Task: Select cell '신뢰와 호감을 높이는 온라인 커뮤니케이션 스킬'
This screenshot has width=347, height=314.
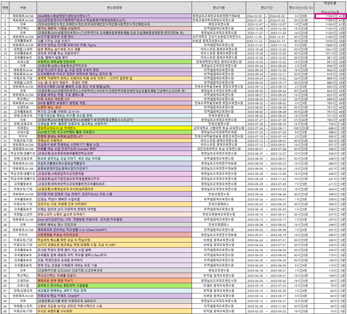Action: point(114,306)
